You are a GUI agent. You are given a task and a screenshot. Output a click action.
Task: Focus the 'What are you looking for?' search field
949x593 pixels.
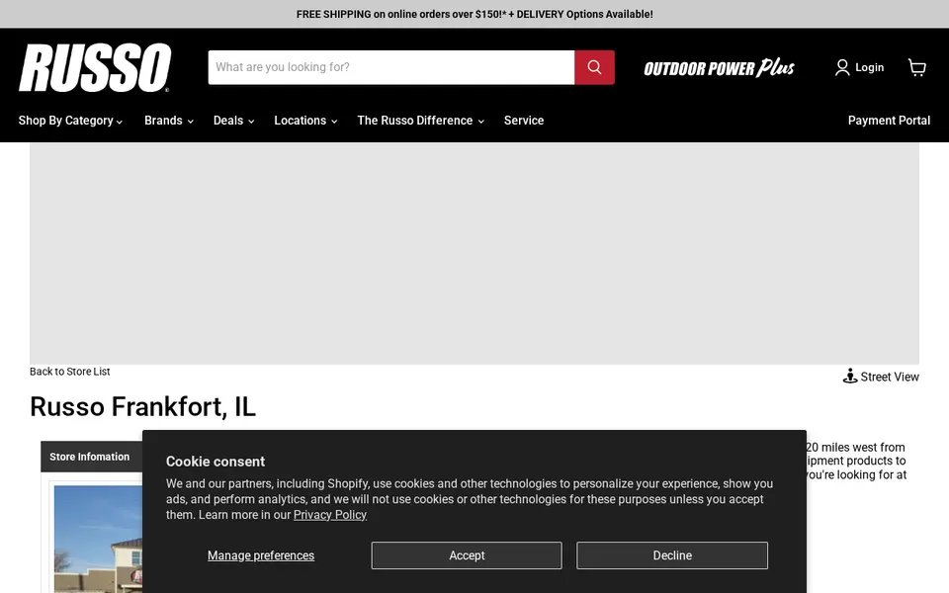click(391, 67)
